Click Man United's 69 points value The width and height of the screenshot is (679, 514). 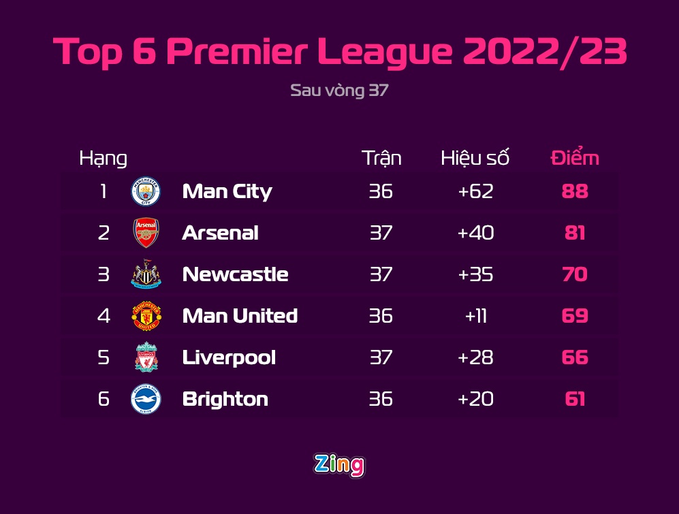(575, 316)
